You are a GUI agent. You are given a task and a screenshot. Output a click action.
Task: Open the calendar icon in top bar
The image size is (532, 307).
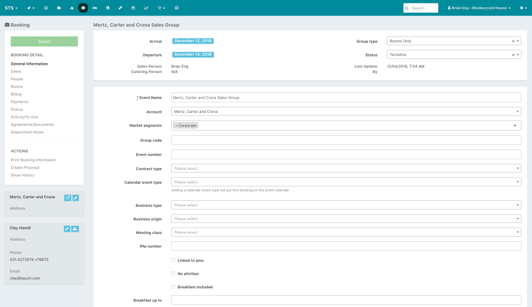click(133, 8)
